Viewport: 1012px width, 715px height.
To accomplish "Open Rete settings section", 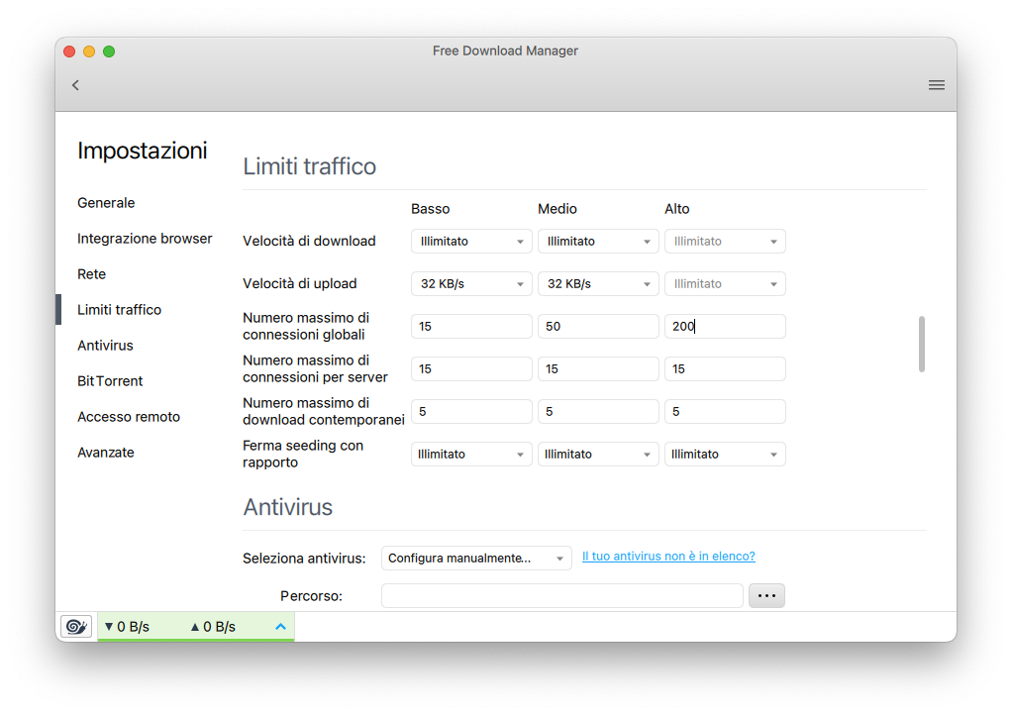I will point(92,274).
